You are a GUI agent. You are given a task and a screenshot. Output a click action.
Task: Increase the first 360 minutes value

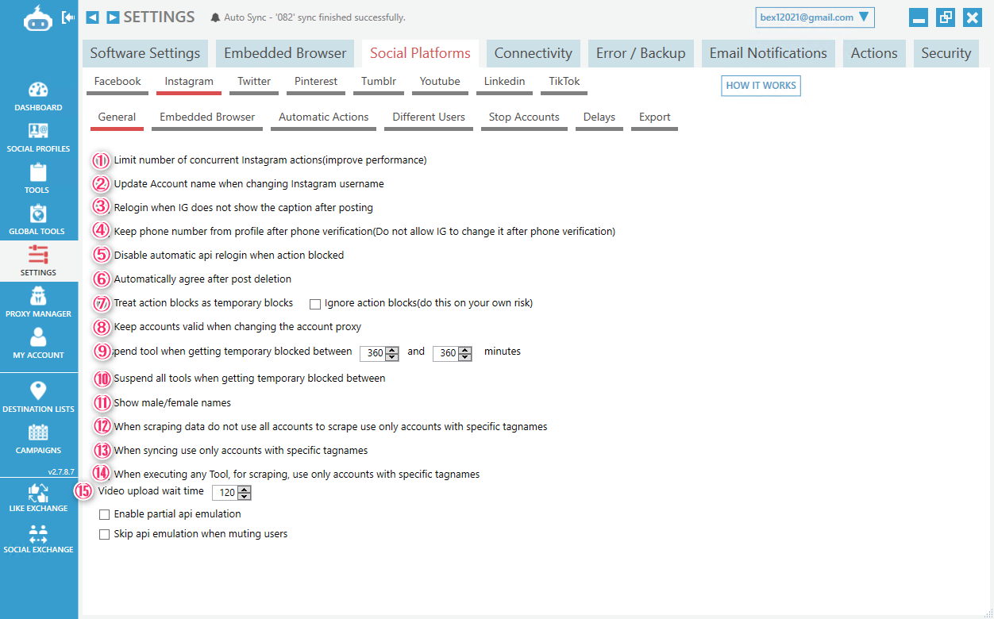(x=392, y=350)
